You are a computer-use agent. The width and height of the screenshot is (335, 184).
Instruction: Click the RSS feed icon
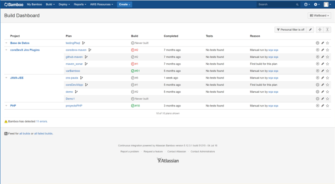tap(6, 134)
